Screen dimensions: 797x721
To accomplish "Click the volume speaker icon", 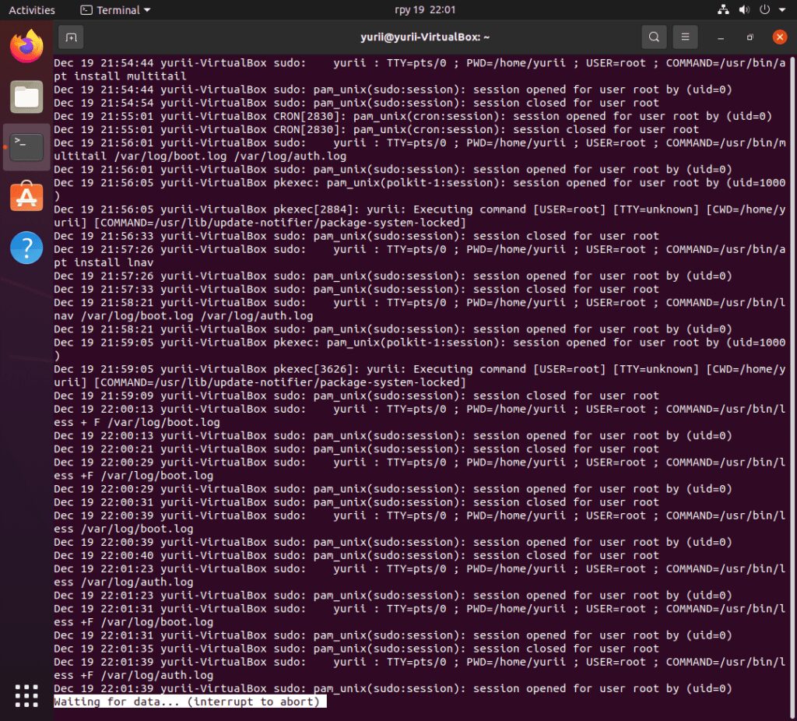I will pyautogui.click(x=743, y=10).
